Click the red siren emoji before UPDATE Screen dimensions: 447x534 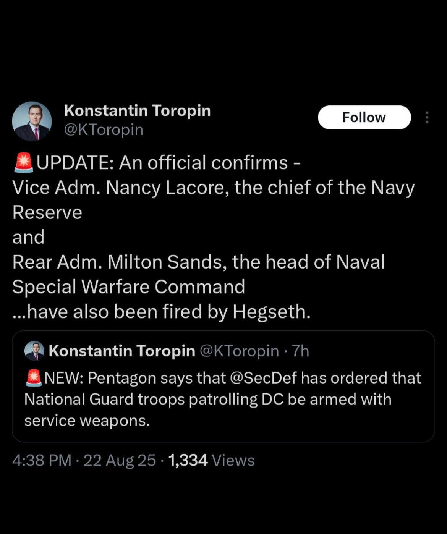coord(24,162)
